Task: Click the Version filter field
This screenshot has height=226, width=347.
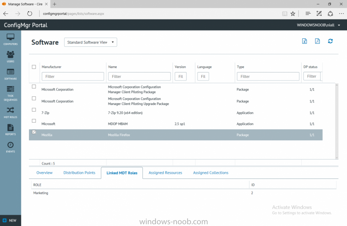Action: click(x=181, y=77)
